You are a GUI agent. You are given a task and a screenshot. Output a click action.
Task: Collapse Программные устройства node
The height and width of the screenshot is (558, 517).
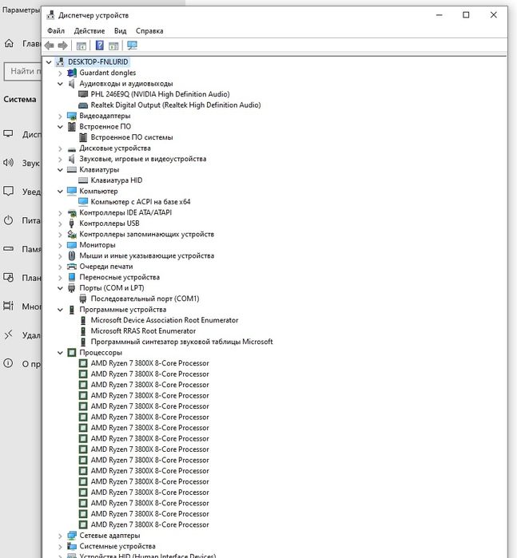[x=60, y=310]
